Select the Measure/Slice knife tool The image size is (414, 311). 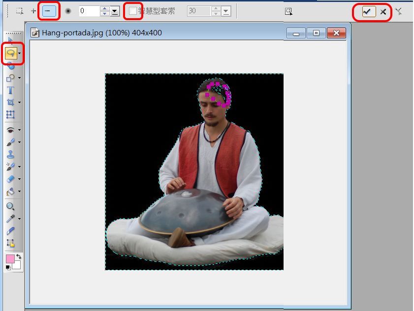click(x=10, y=230)
